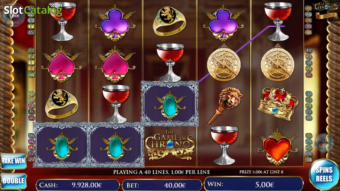Click the golden astrolabe on fourth reel
The width and height of the screenshot is (340, 191).
click(224, 63)
